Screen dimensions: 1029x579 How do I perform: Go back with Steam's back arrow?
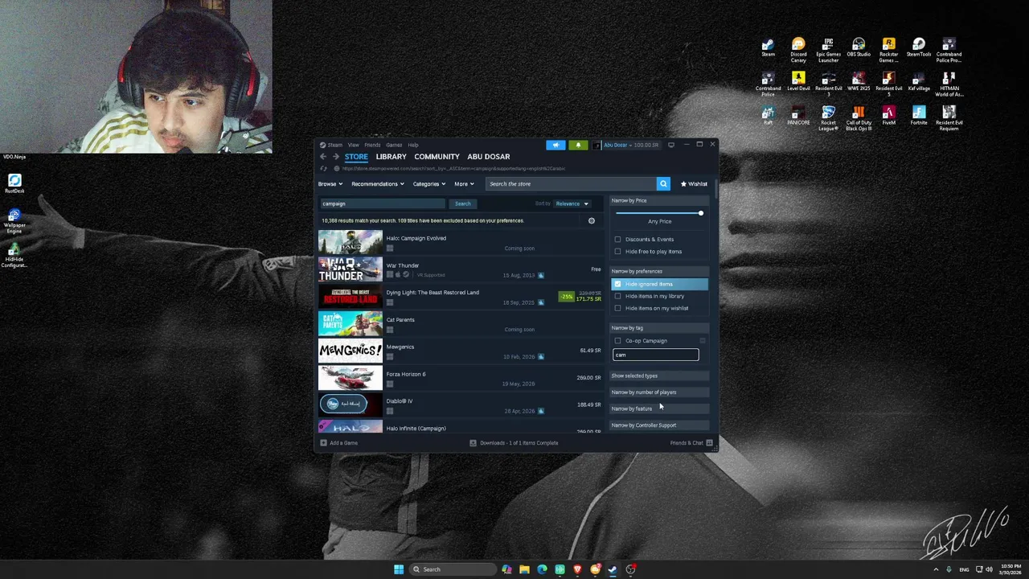(323, 157)
